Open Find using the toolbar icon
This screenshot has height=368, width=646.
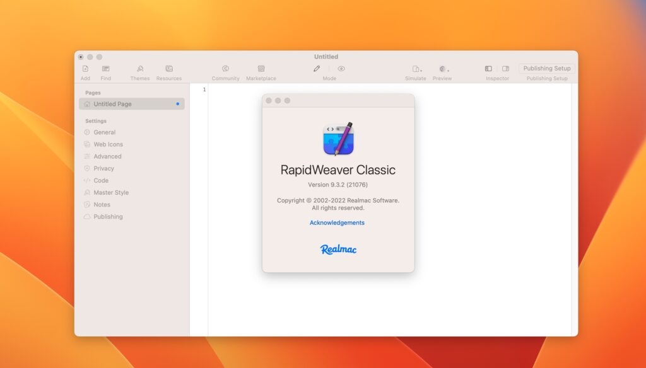[106, 69]
